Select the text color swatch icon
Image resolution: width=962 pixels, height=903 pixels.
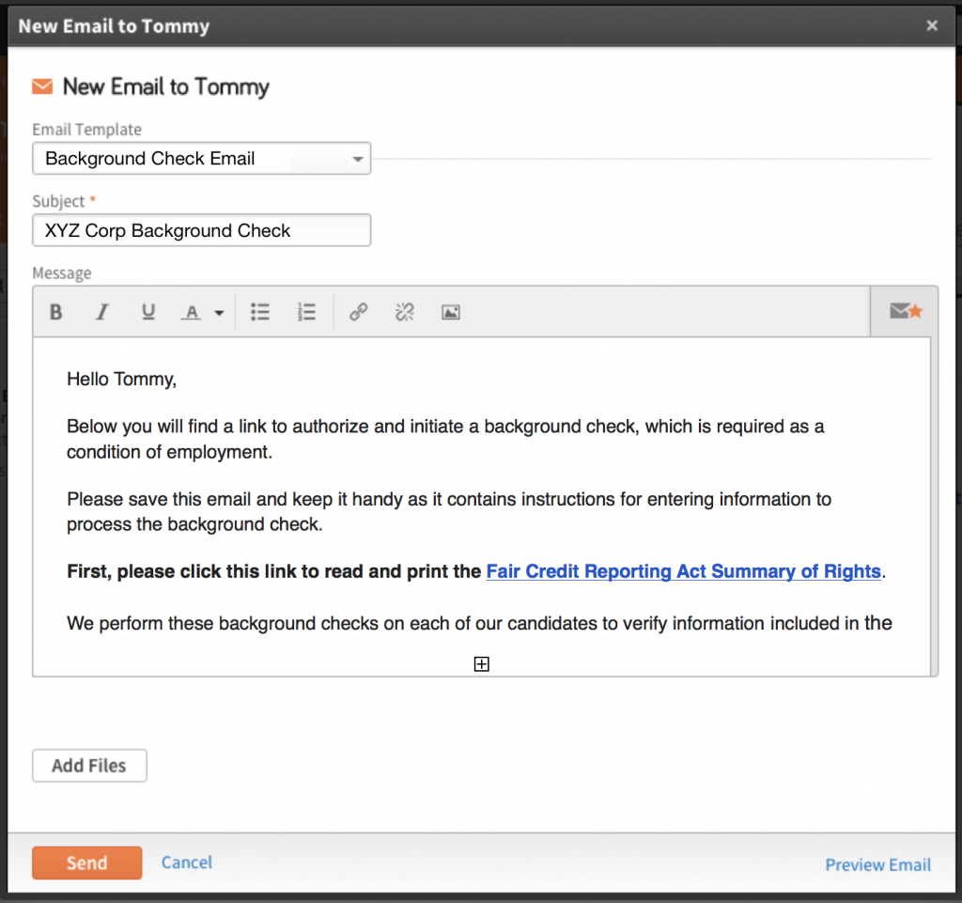pyautogui.click(x=191, y=312)
